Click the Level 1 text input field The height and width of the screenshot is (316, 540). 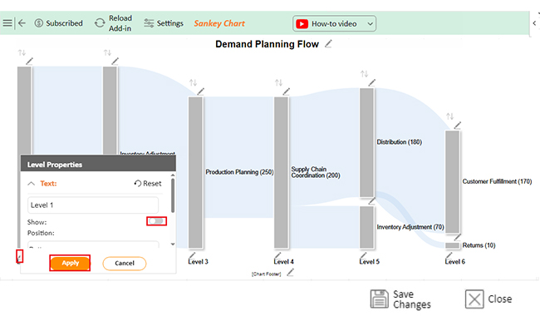click(x=93, y=205)
